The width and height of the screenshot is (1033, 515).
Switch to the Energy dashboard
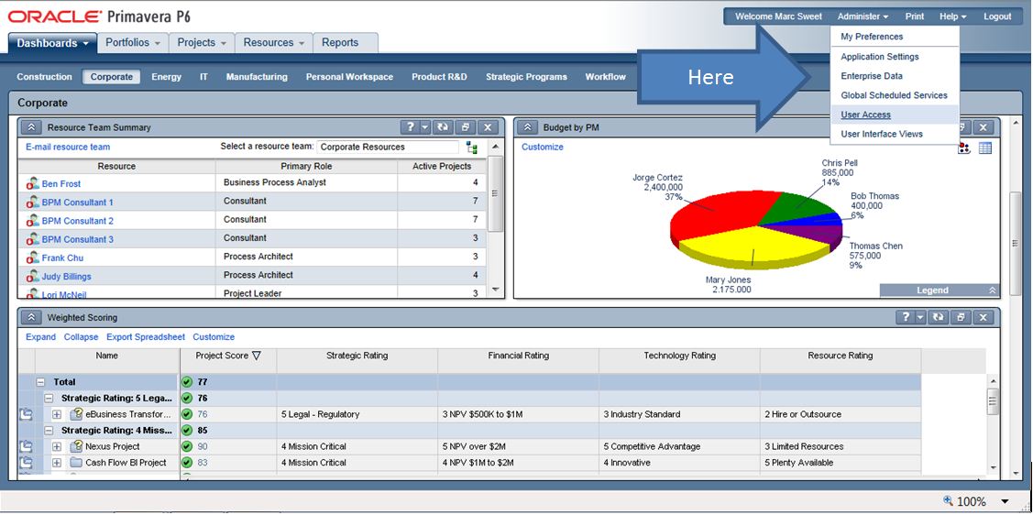(x=166, y=77)
